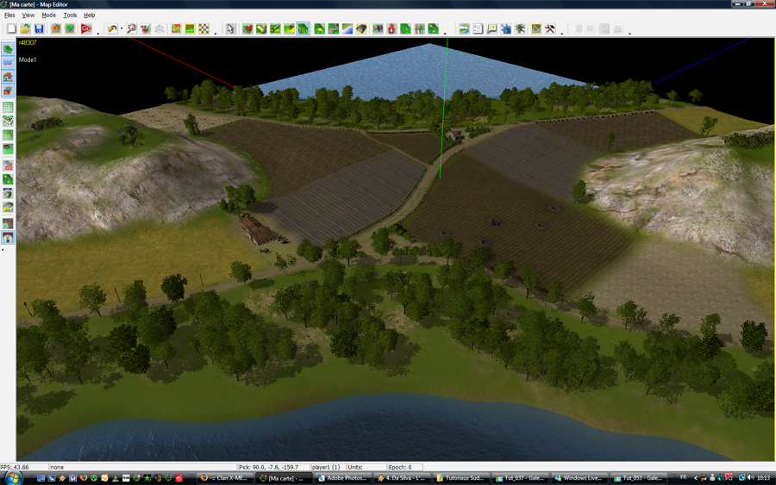Click the blue puzzle piece icon
This screenshot has height=485, width=776.
506,28
